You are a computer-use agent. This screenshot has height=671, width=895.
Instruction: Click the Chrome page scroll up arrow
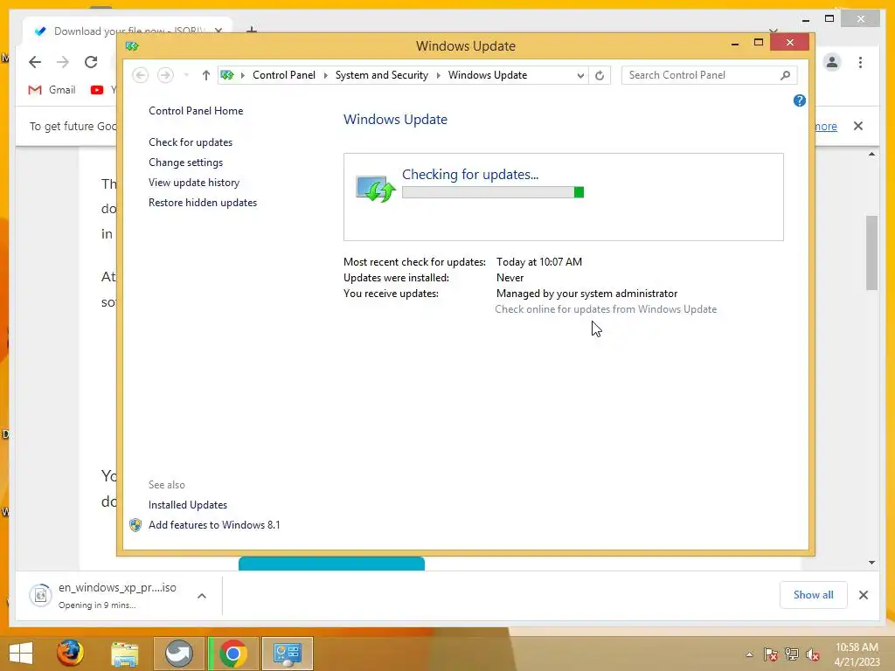tap(871, 154)
